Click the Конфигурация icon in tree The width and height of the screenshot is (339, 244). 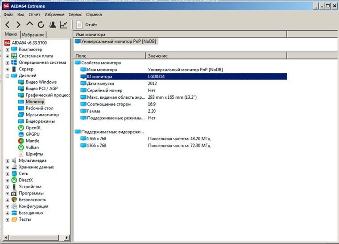(14, 206)
